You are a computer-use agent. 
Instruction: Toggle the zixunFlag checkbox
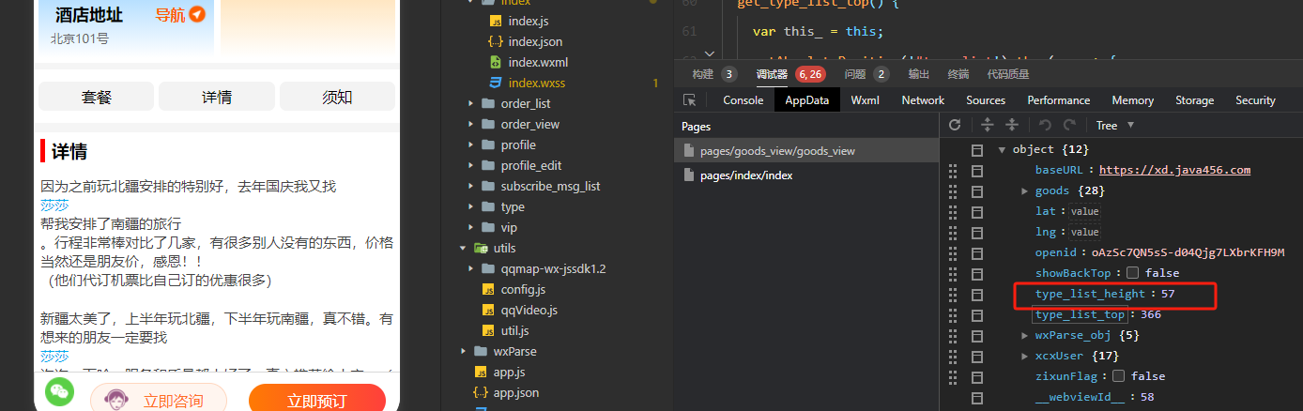point(1119,376)
